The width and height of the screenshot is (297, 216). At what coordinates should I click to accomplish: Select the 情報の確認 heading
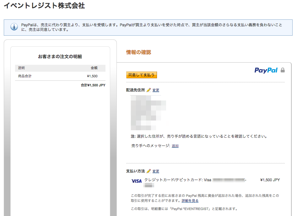[x=139, y=52]
